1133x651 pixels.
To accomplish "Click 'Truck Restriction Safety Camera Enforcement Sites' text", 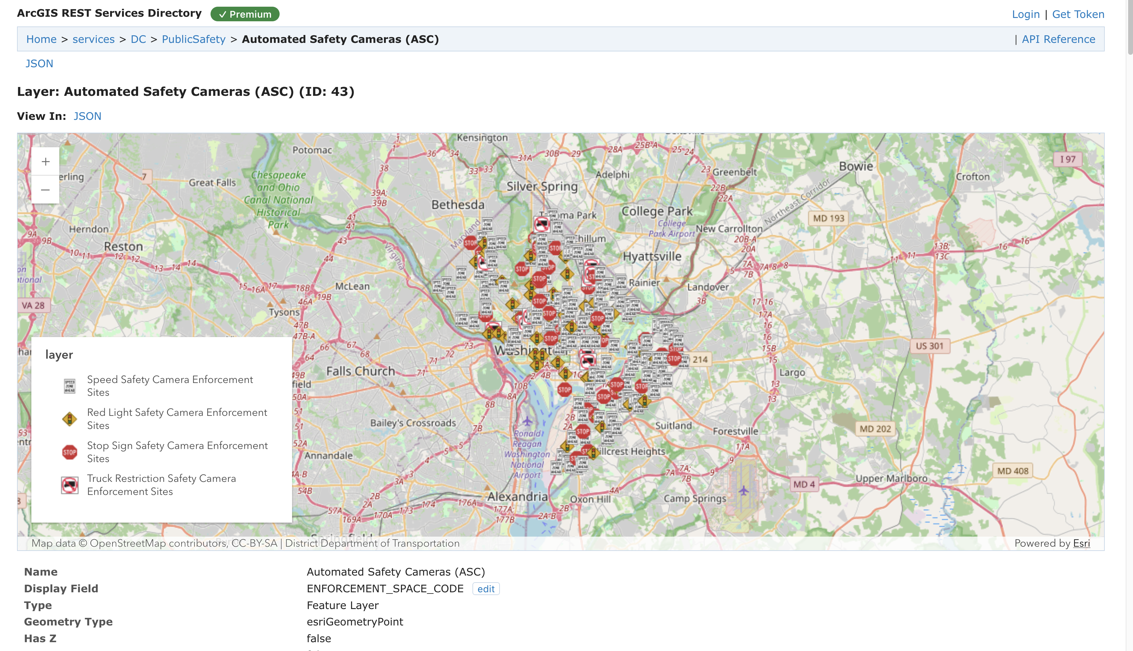I will [162, 485].
